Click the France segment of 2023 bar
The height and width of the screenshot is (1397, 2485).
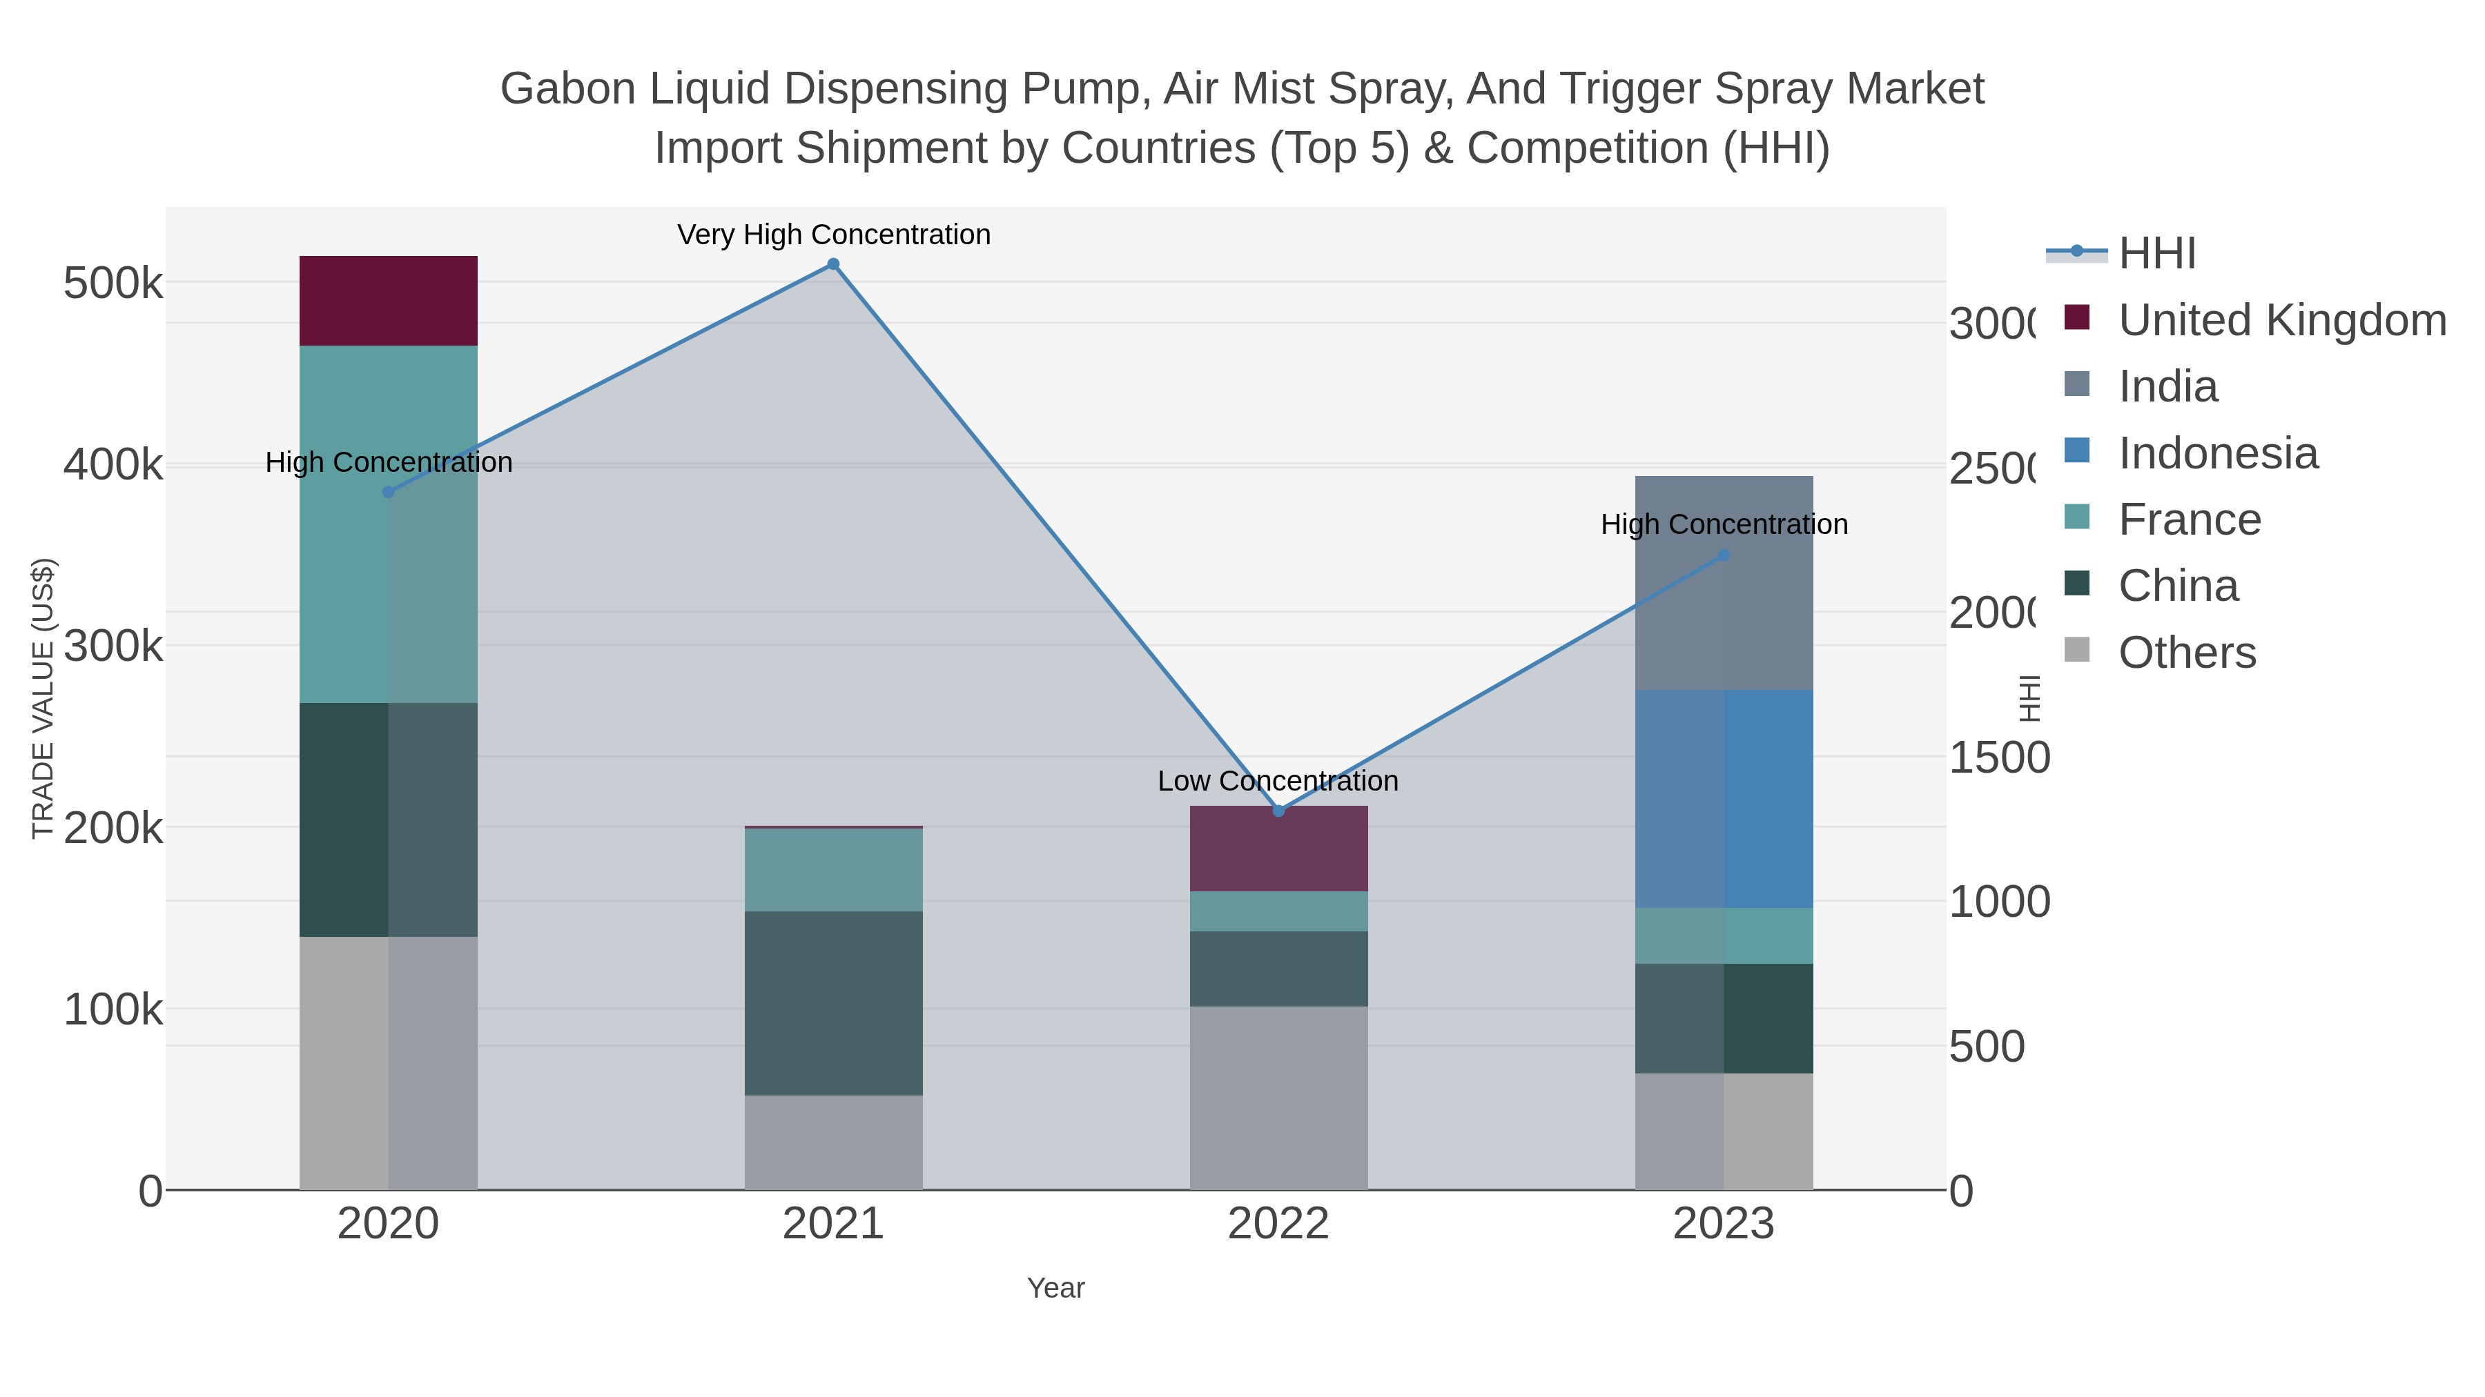(x=1725, y=936)
